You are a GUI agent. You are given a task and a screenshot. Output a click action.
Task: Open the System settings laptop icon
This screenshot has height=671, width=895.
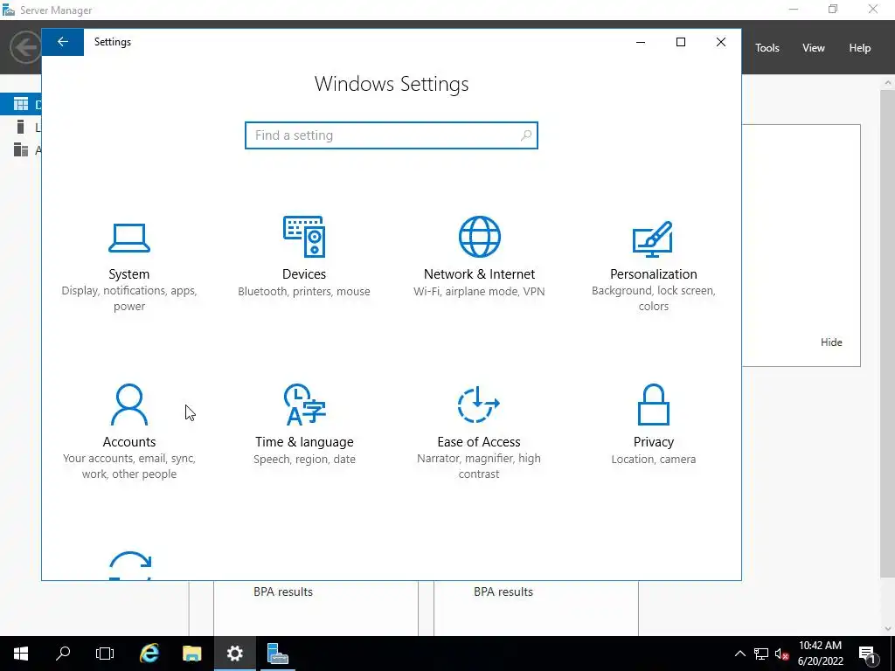[x=129, y=238]
